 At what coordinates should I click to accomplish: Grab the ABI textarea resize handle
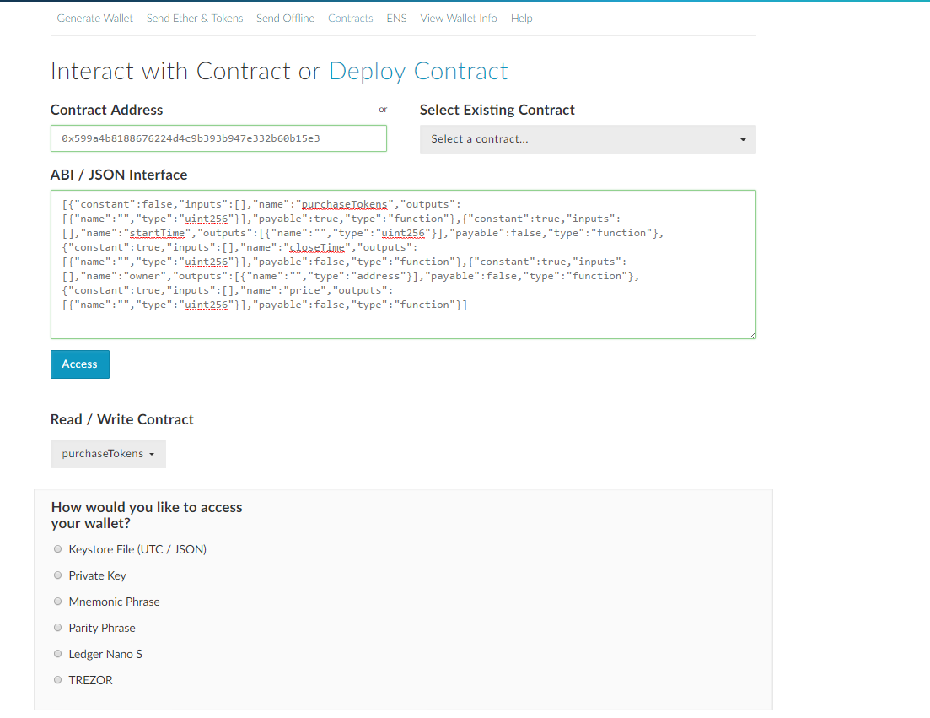point(751,334)
